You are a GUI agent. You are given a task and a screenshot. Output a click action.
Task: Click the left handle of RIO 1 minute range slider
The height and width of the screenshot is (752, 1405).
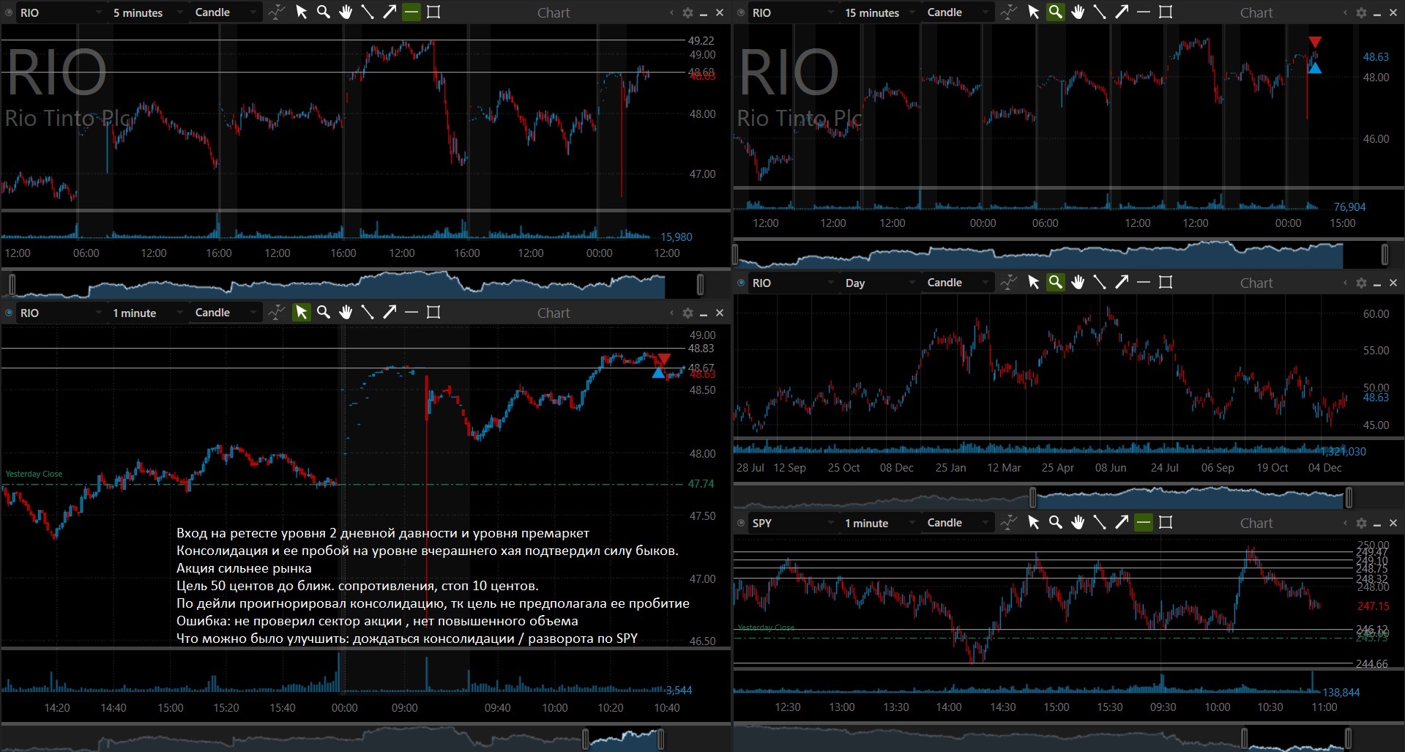[585, 739]
